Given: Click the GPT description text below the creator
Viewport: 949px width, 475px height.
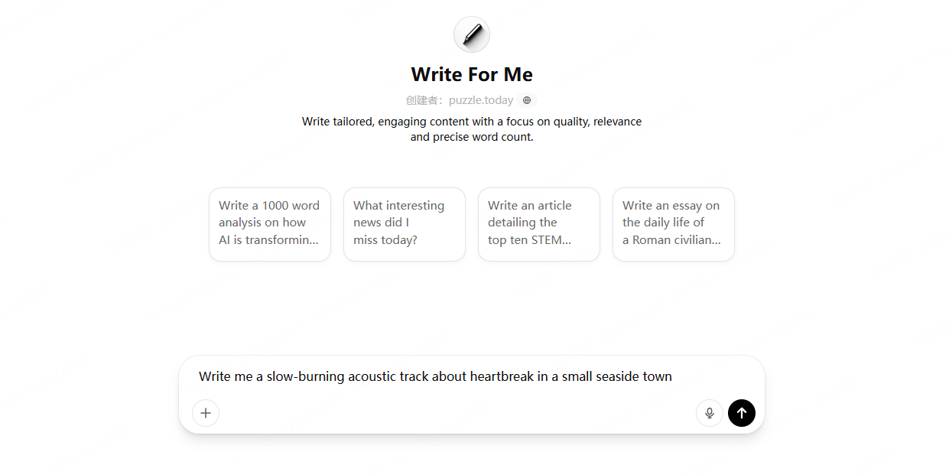Looking at the screenshot, I should click(472, 129).
